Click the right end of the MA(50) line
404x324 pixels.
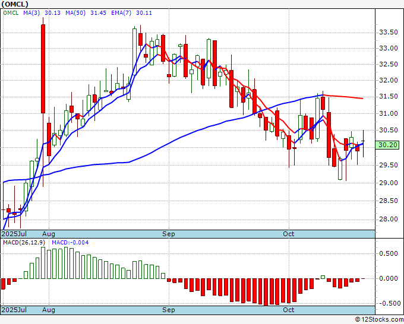click(362, 99)
